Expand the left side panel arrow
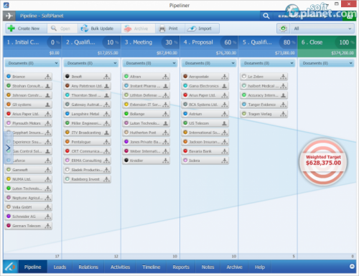 8,148
